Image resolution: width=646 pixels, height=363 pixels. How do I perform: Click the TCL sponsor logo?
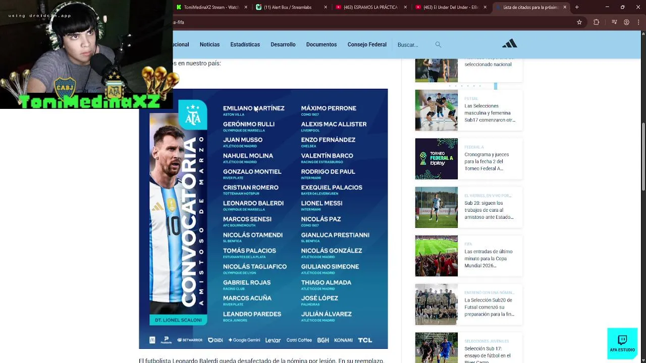[365, 340]
